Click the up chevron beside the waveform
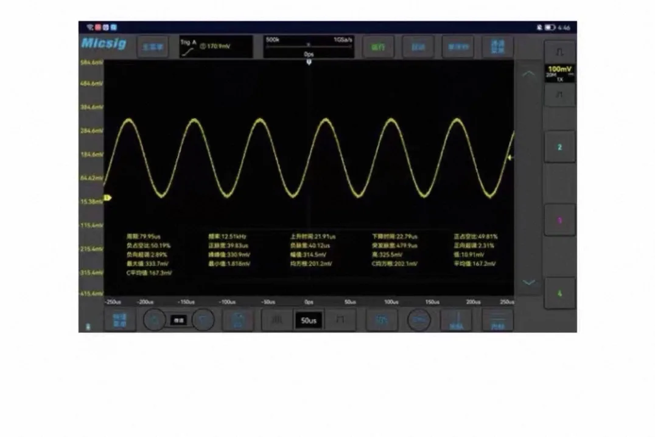The width and height of the screenshot is (655, 437). (529, 74)
